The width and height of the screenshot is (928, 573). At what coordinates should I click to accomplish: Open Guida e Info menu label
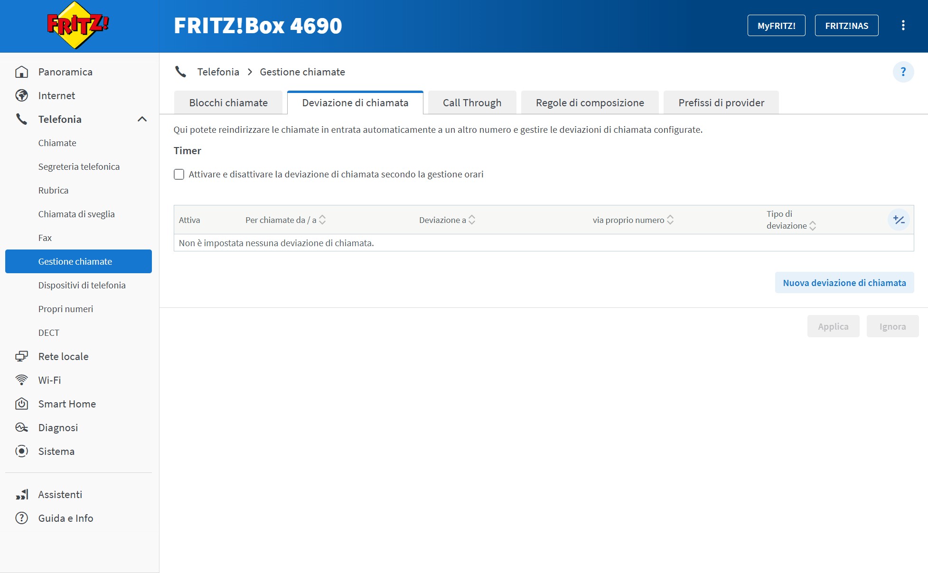click(66, 518)
